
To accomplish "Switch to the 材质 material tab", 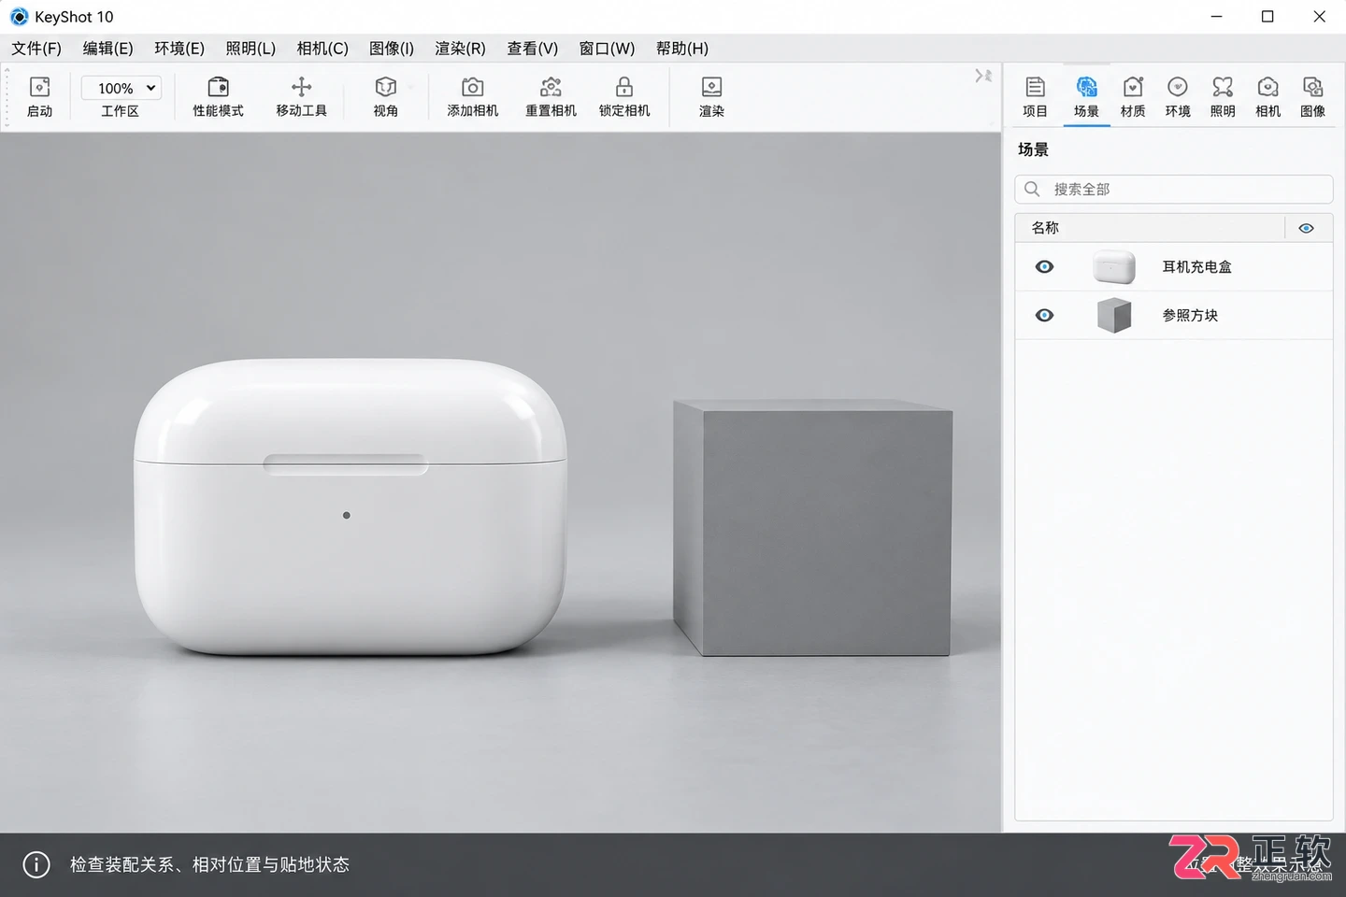I will [1133, 97].
